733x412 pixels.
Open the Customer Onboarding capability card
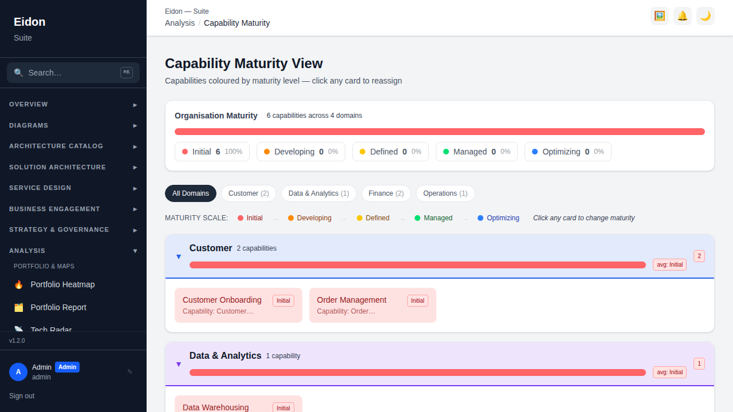click(x=238, y=305)
